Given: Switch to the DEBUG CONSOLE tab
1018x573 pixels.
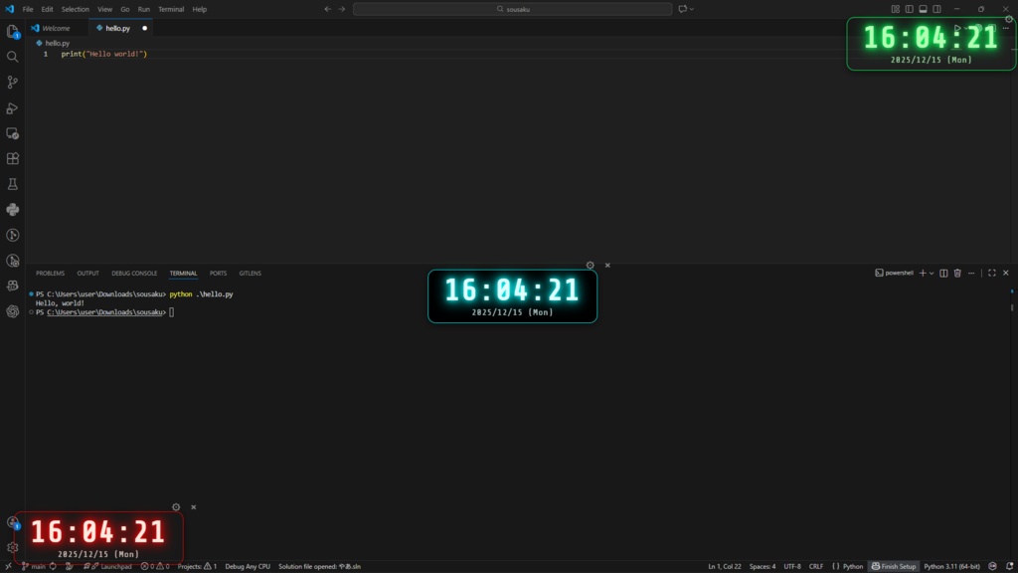Looking at the screenshot, I should coord(134,273).
